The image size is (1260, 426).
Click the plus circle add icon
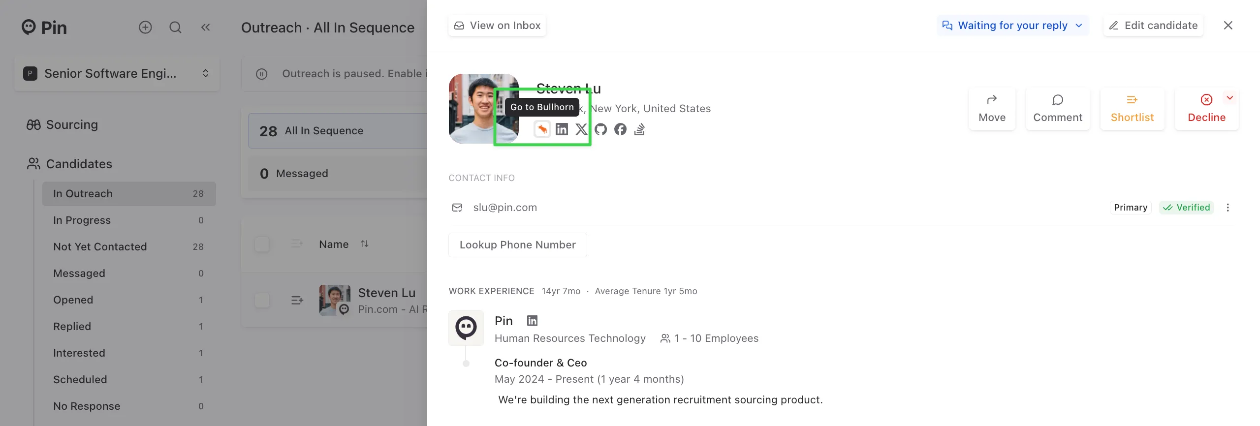145,27
